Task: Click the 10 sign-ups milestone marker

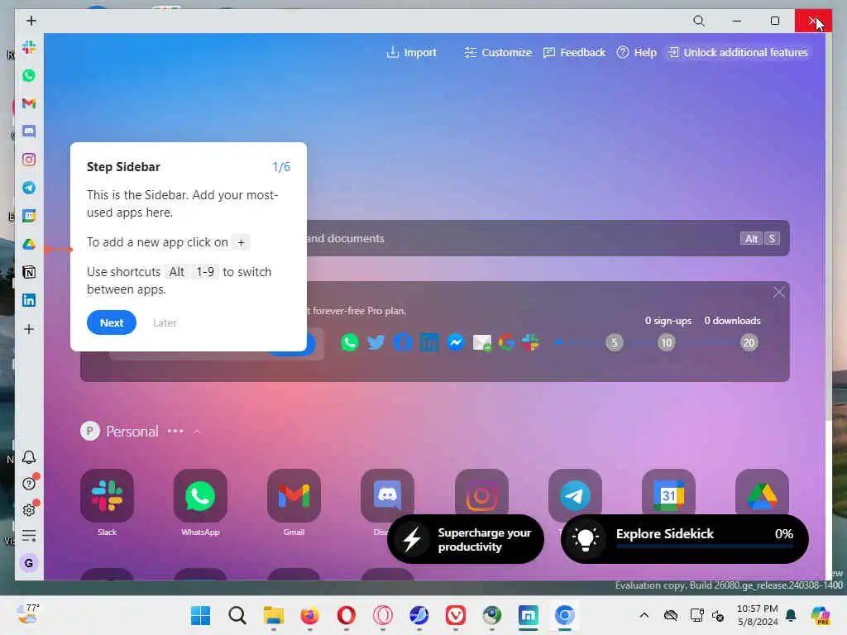Action: point(667,342)
